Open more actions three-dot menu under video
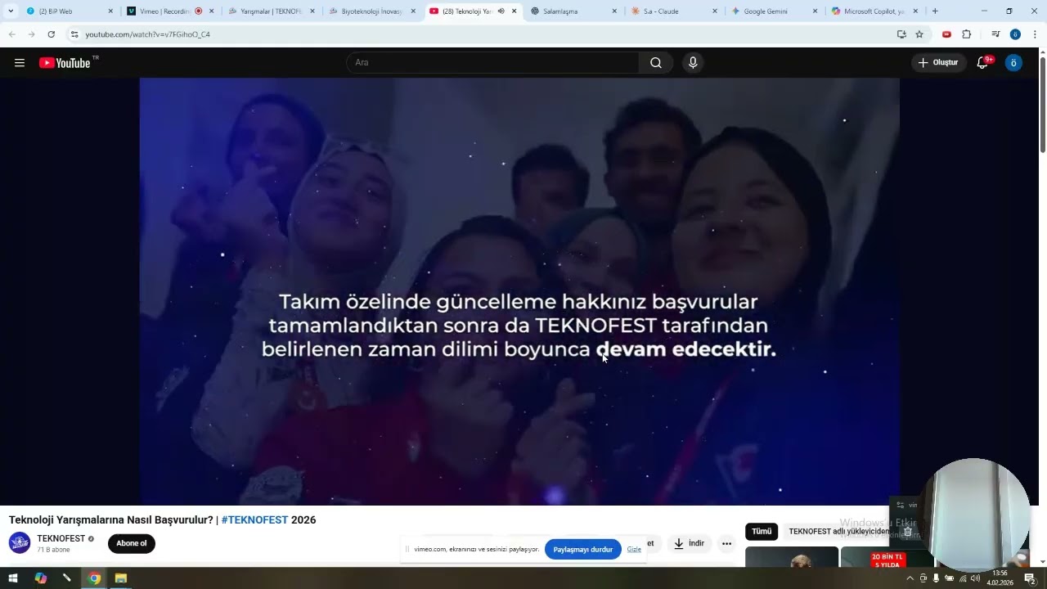Image resolution: width=1047 pixels, height=589 pixels. point(726,543)
